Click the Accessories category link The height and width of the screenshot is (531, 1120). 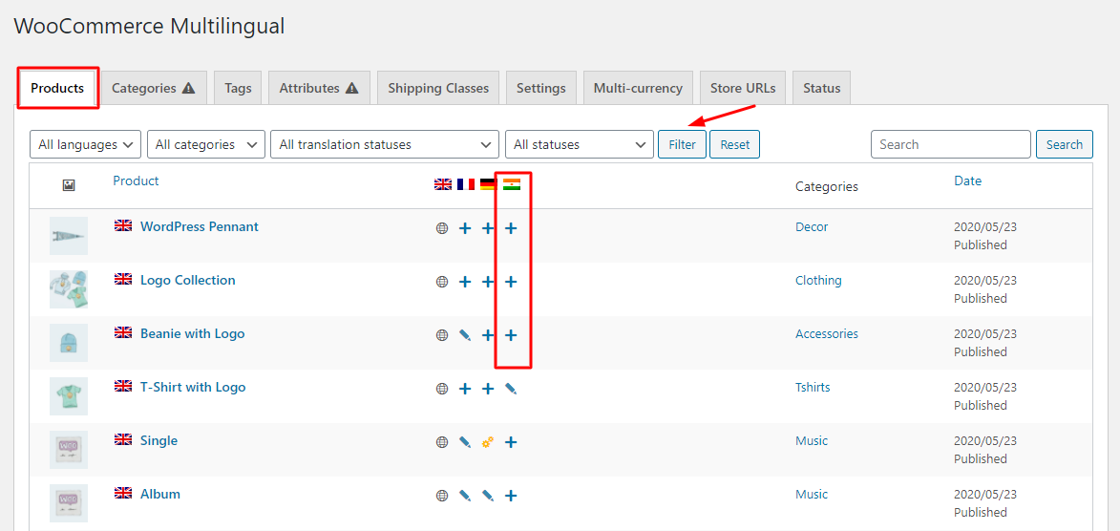coord(827,333)
